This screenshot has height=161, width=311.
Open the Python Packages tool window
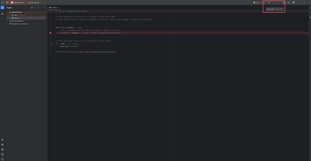click(x=2, y=145)
